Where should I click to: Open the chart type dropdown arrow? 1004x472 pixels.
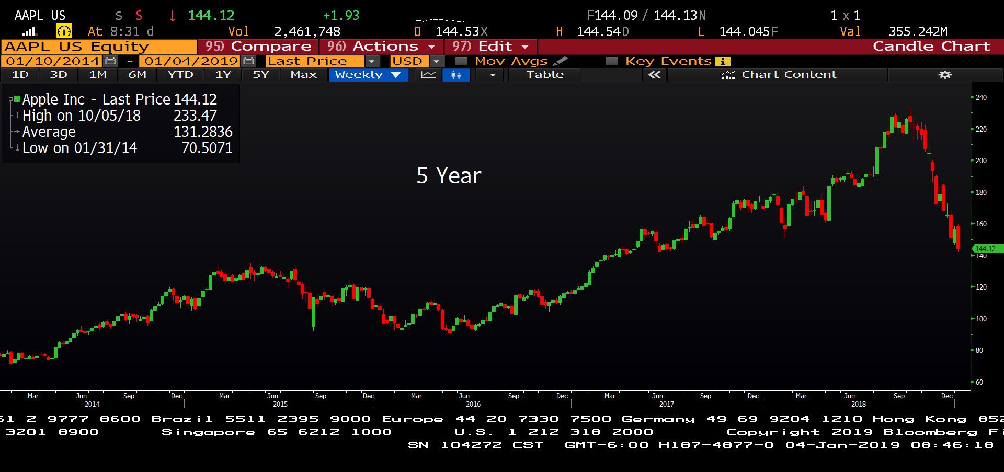(492, 75)
